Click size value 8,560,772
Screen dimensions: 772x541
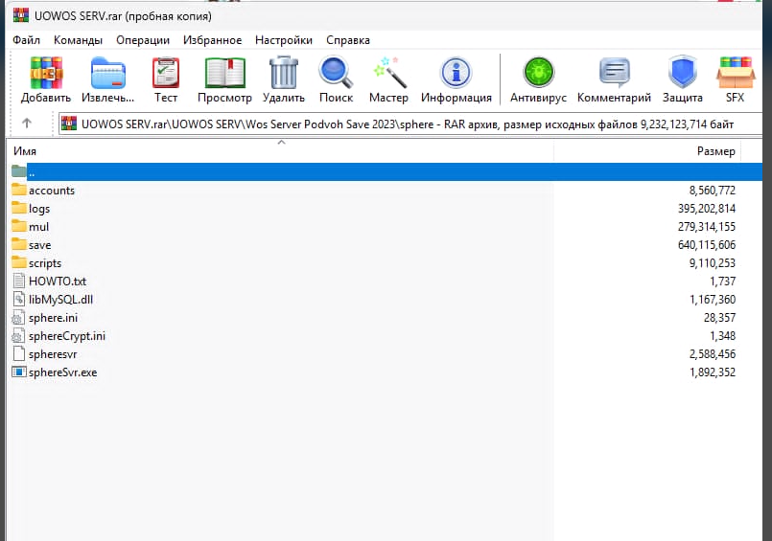[x=712, y=191]
